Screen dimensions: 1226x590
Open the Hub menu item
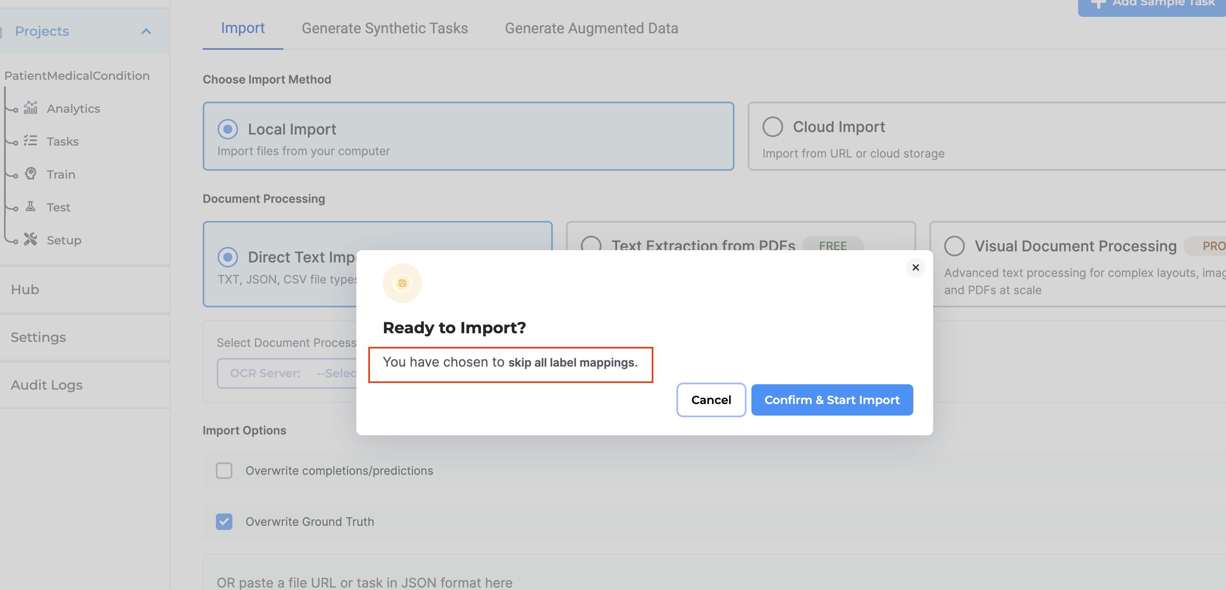(x=85, y=290)
